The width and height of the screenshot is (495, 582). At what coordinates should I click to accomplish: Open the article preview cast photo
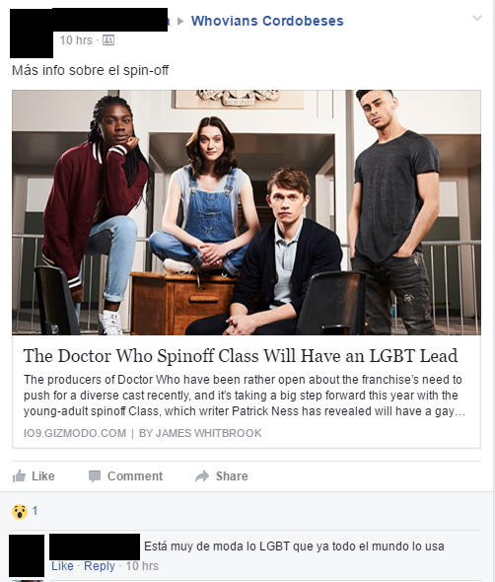click(x=247, y=212)
